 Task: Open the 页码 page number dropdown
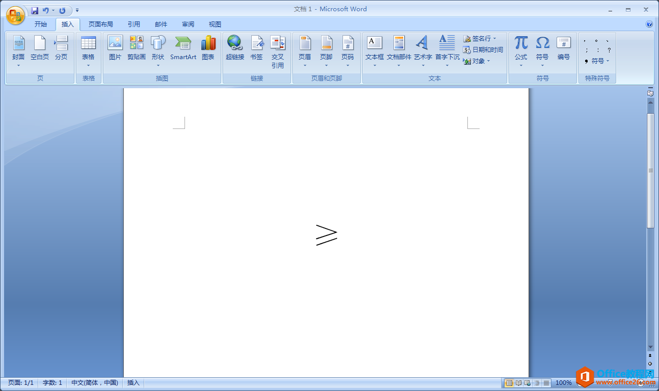tap(348, 51)
